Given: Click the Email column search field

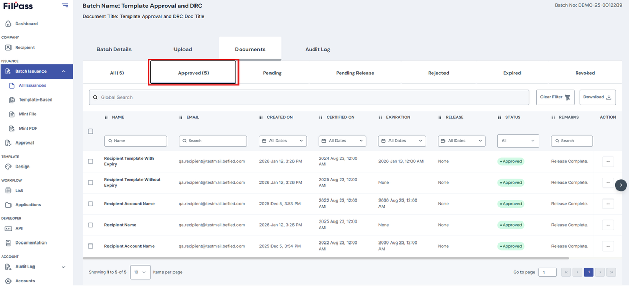Looking at the screenshot, I should [x=213, y=141].
